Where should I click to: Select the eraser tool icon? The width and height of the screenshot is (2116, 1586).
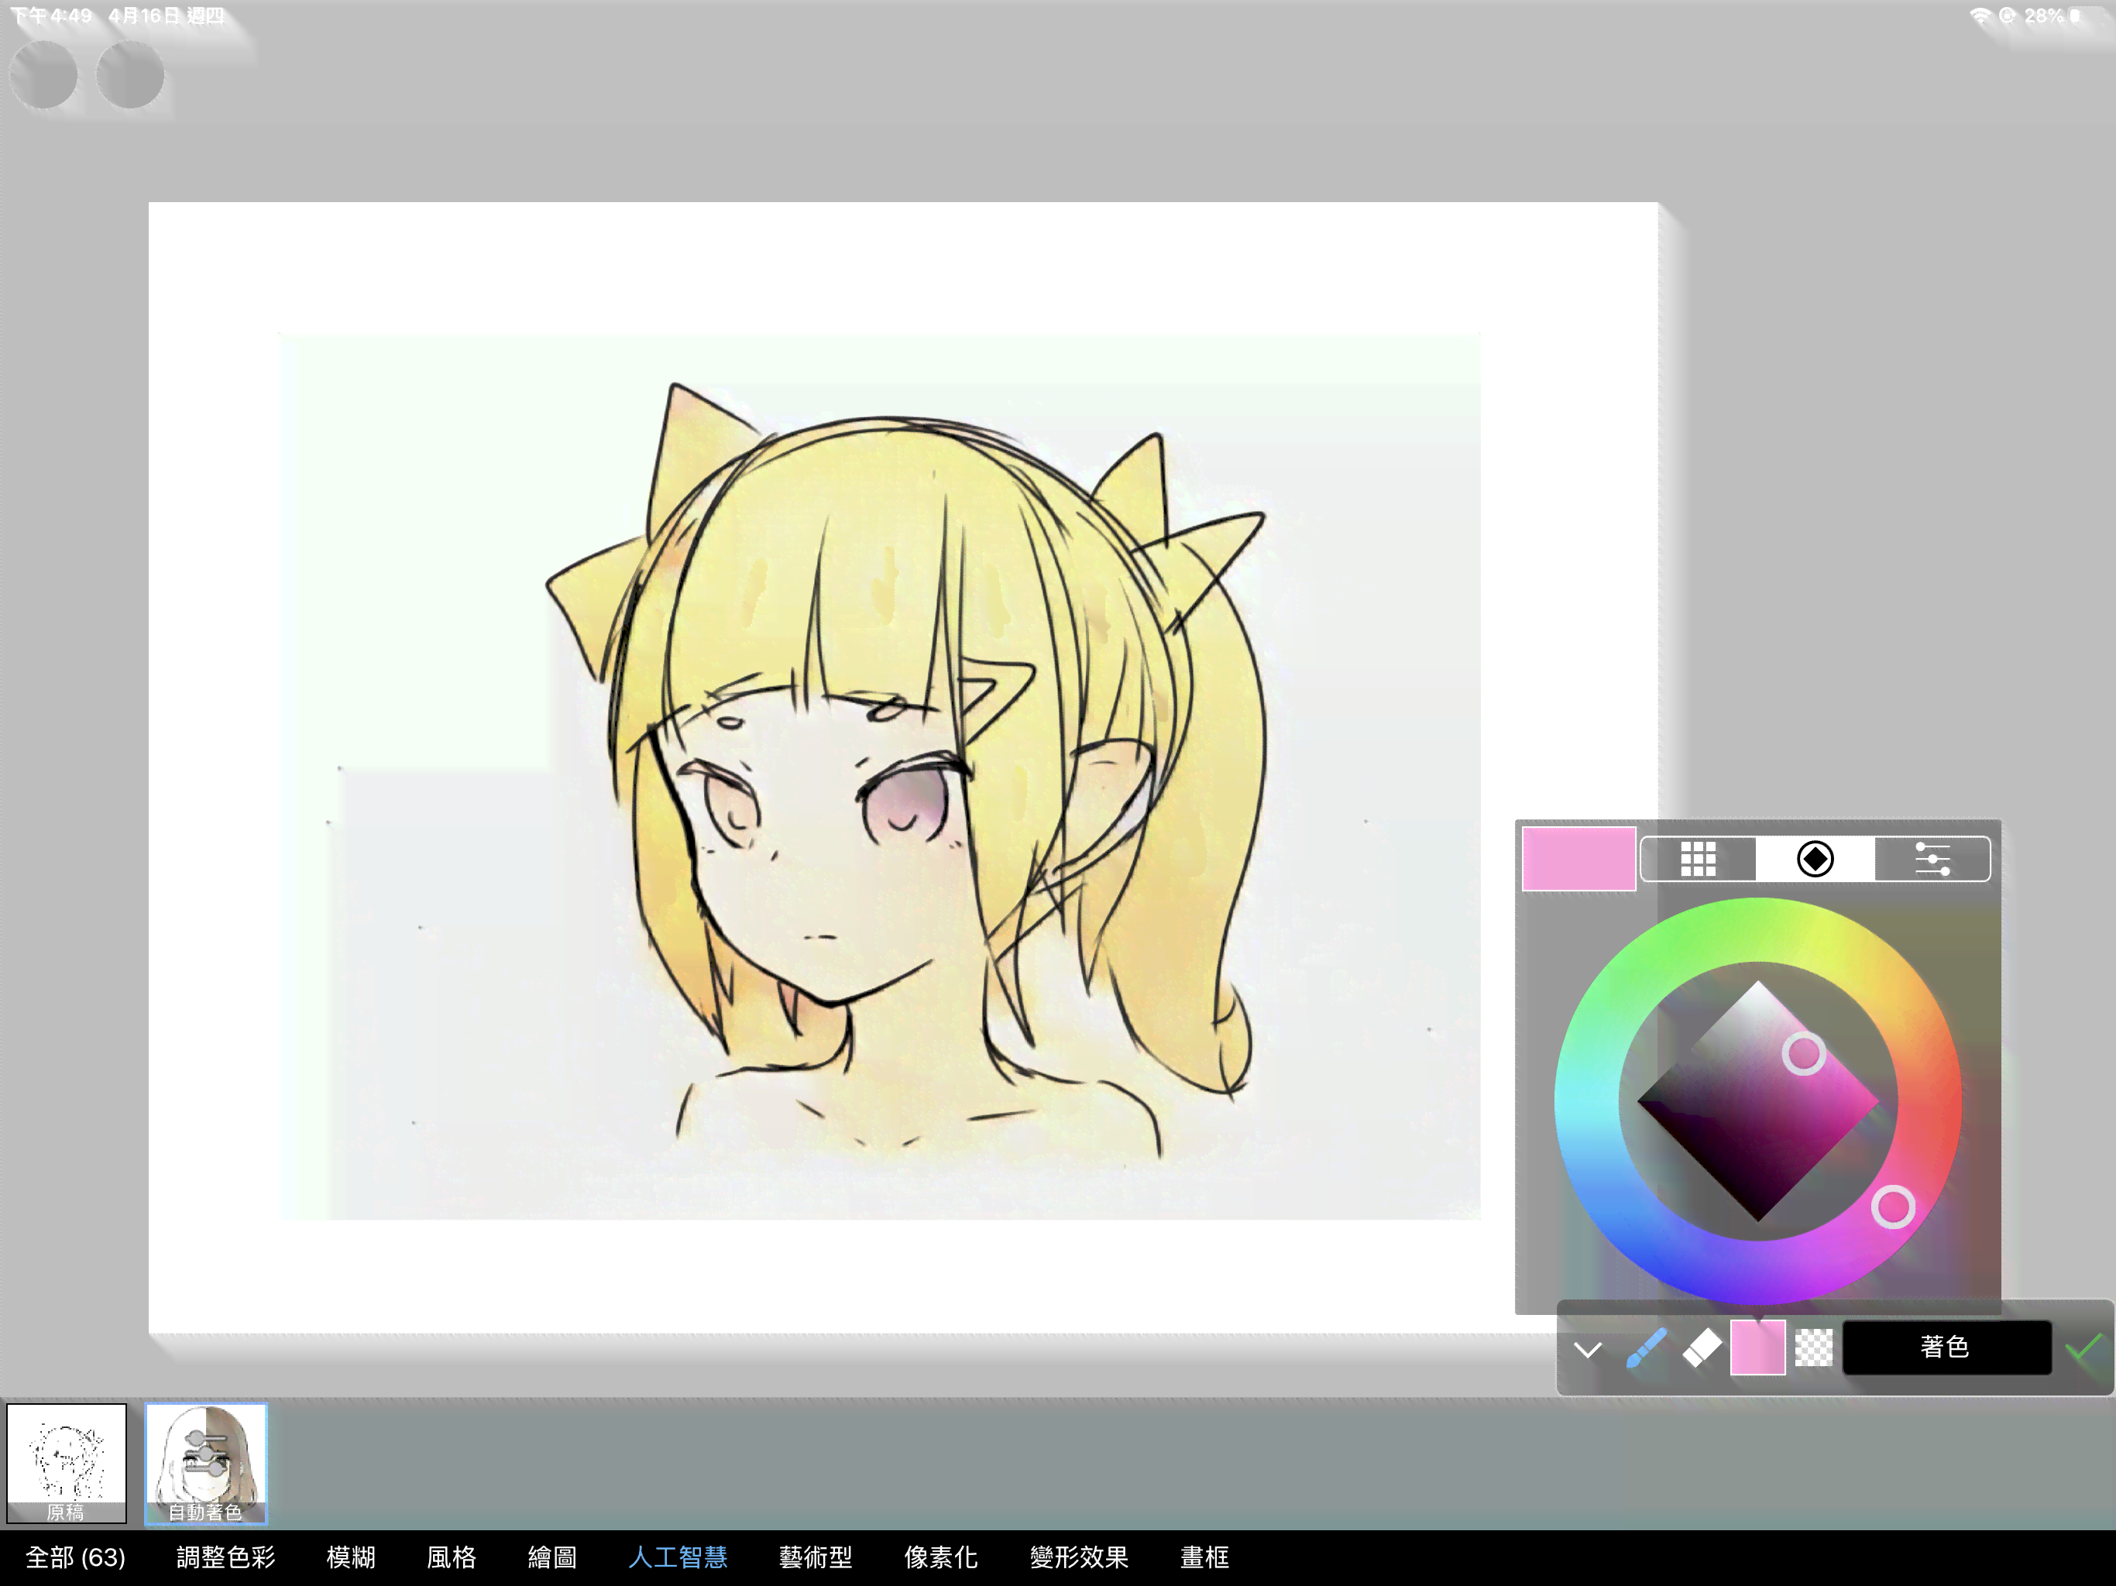coord(1702,1347)
